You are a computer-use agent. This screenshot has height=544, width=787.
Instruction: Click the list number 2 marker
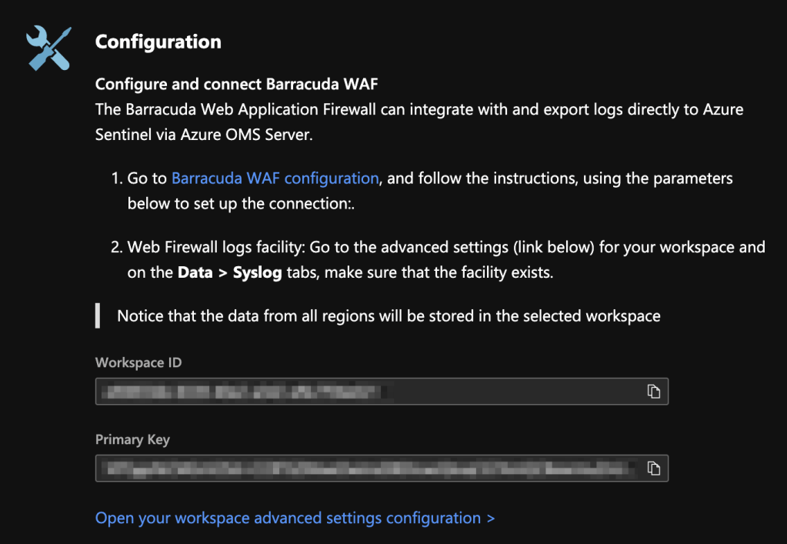pos(116,247)
